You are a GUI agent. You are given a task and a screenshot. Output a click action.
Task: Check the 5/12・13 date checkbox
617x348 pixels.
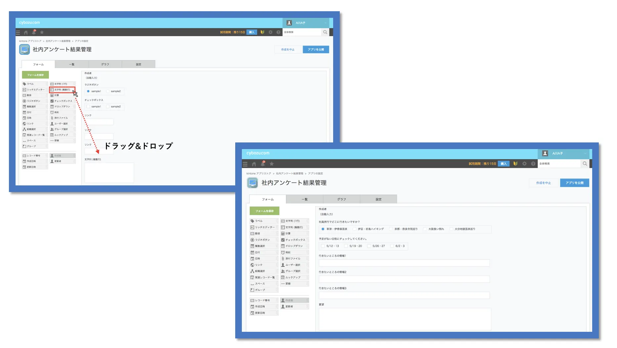[323, 246]
